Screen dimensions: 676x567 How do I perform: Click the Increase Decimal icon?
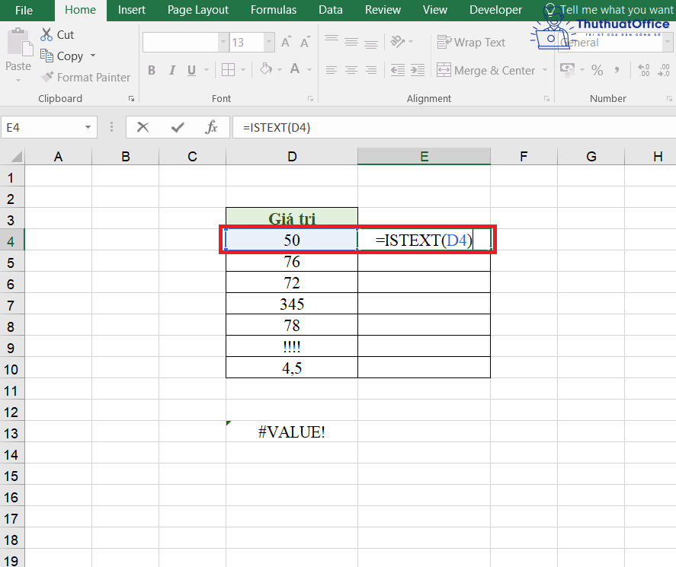pyautogui.click(x=643, y=70)
